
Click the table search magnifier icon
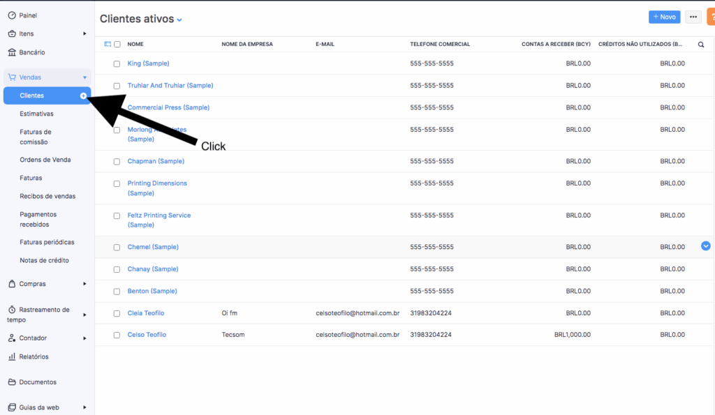click(x=701, y=45)
